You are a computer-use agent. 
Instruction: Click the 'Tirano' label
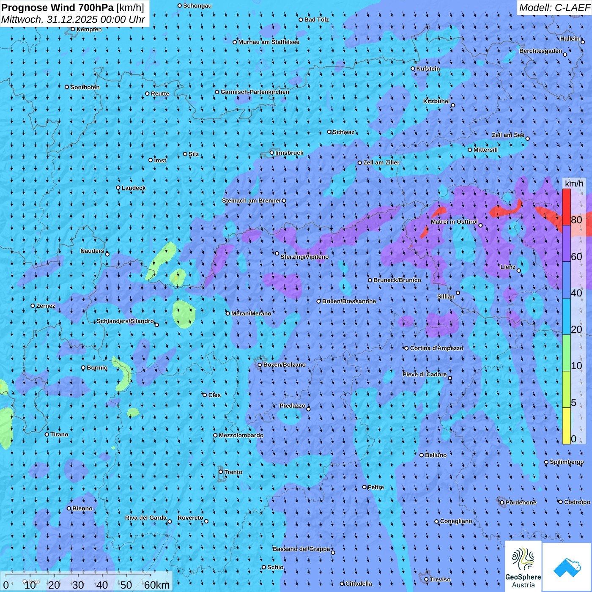point(59,434)
